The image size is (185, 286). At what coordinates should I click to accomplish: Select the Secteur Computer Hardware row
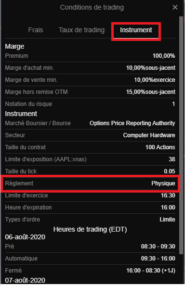tap(90, 135)
